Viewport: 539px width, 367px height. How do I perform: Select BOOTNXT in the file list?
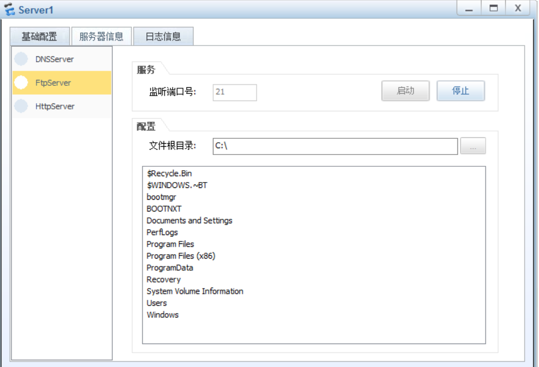(164, 209)
